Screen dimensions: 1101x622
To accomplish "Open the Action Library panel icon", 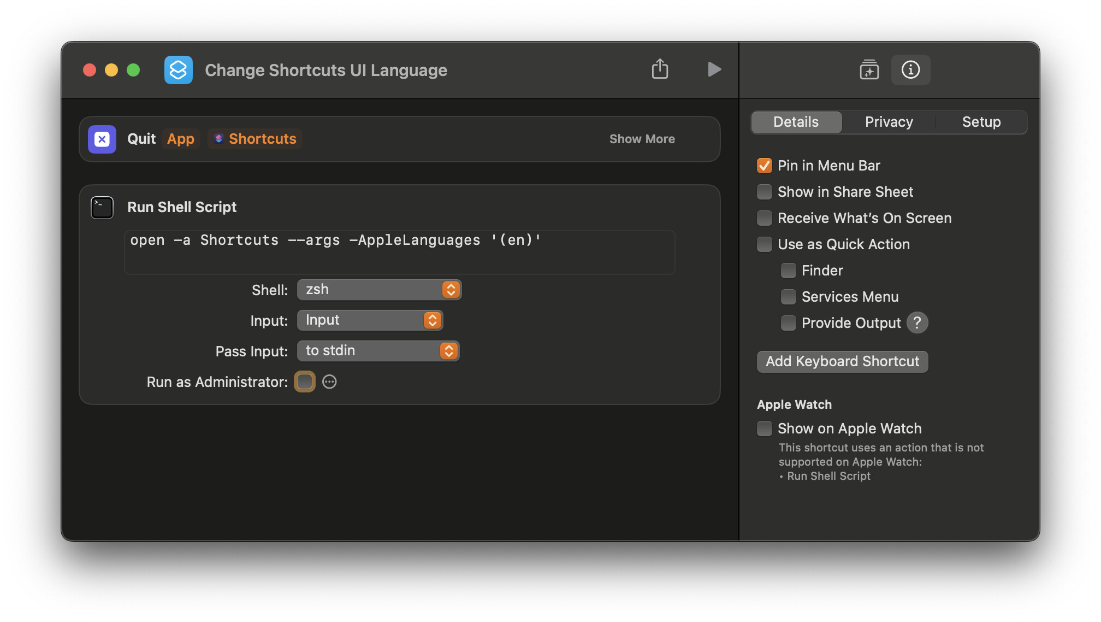I will pyautogui.click(x=869, y=69).
